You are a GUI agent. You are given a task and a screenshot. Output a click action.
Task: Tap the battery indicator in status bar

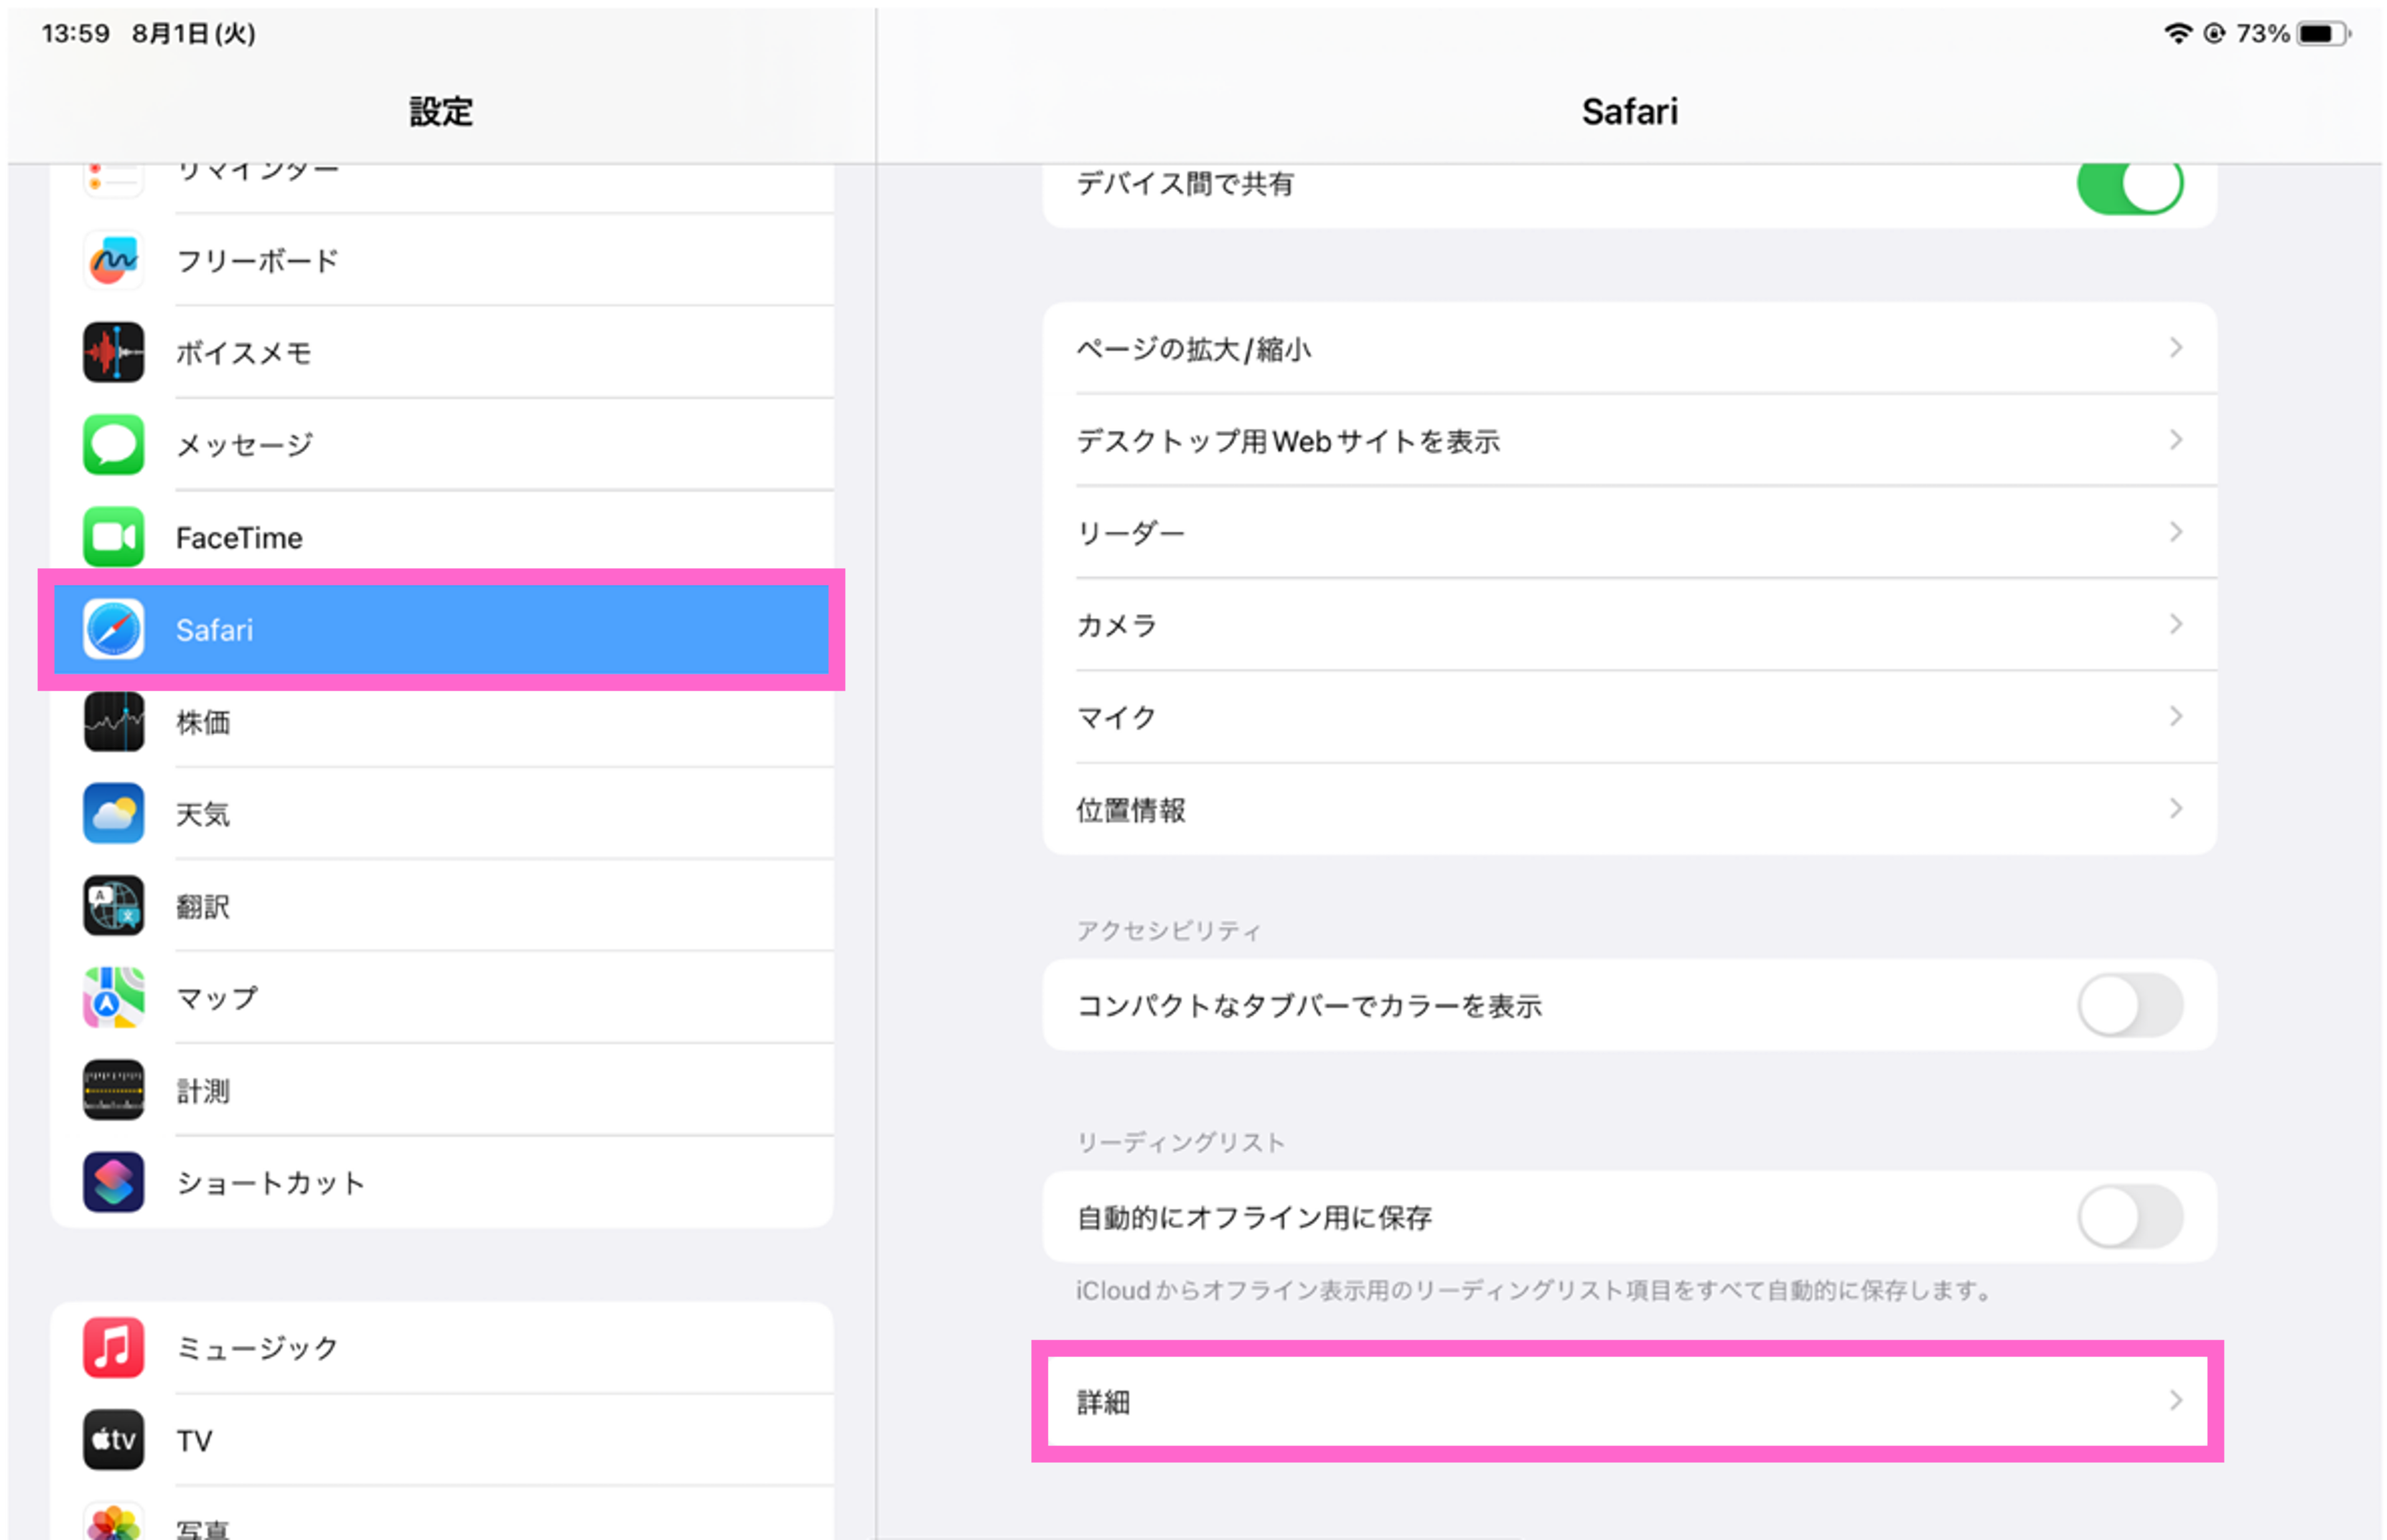pyautogui.click(x=2322, y=34)
